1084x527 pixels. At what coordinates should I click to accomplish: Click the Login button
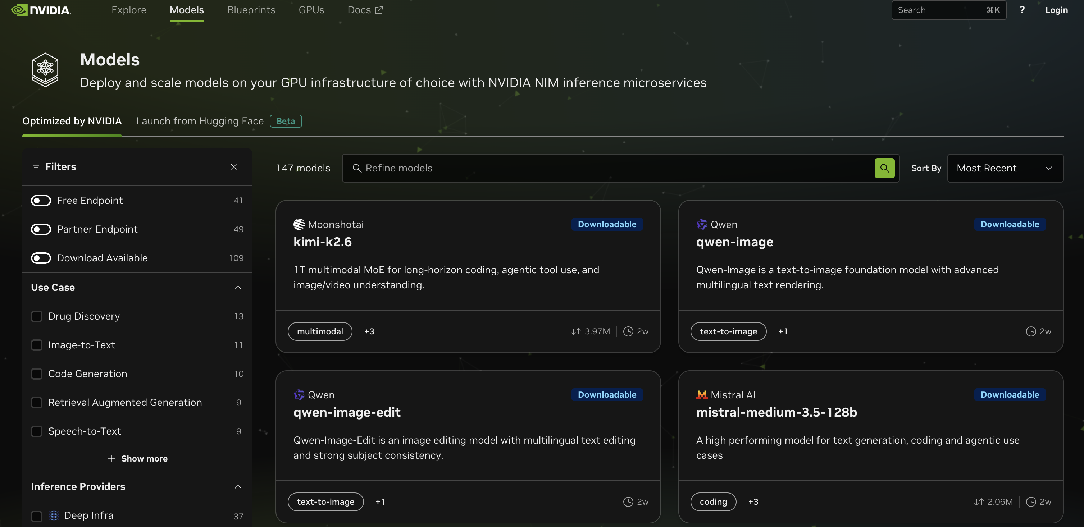point(1056,10)
